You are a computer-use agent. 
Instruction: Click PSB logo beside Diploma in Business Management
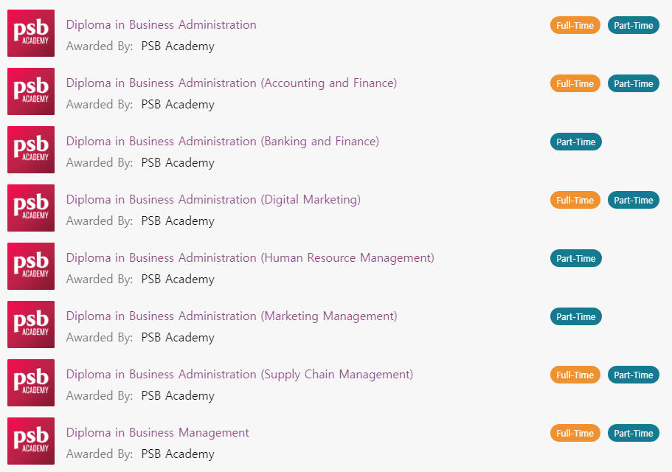point(31,441)
